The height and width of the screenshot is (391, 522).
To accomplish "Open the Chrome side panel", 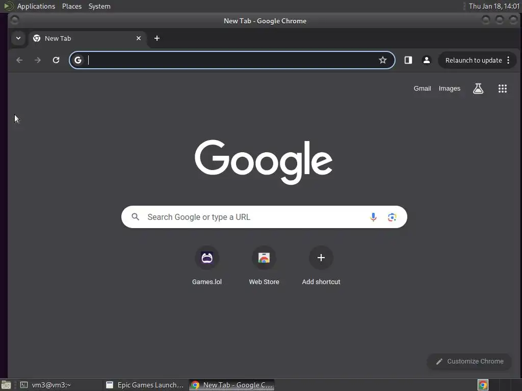I will tap(408, 60).
